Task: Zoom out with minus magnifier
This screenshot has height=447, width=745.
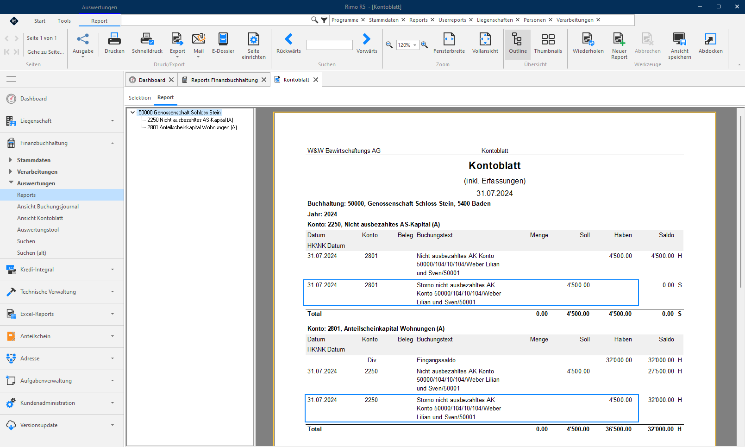Action: click(x=389, y=45)
